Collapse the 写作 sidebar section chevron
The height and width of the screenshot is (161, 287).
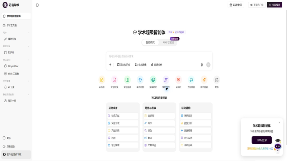click(29, 33)
